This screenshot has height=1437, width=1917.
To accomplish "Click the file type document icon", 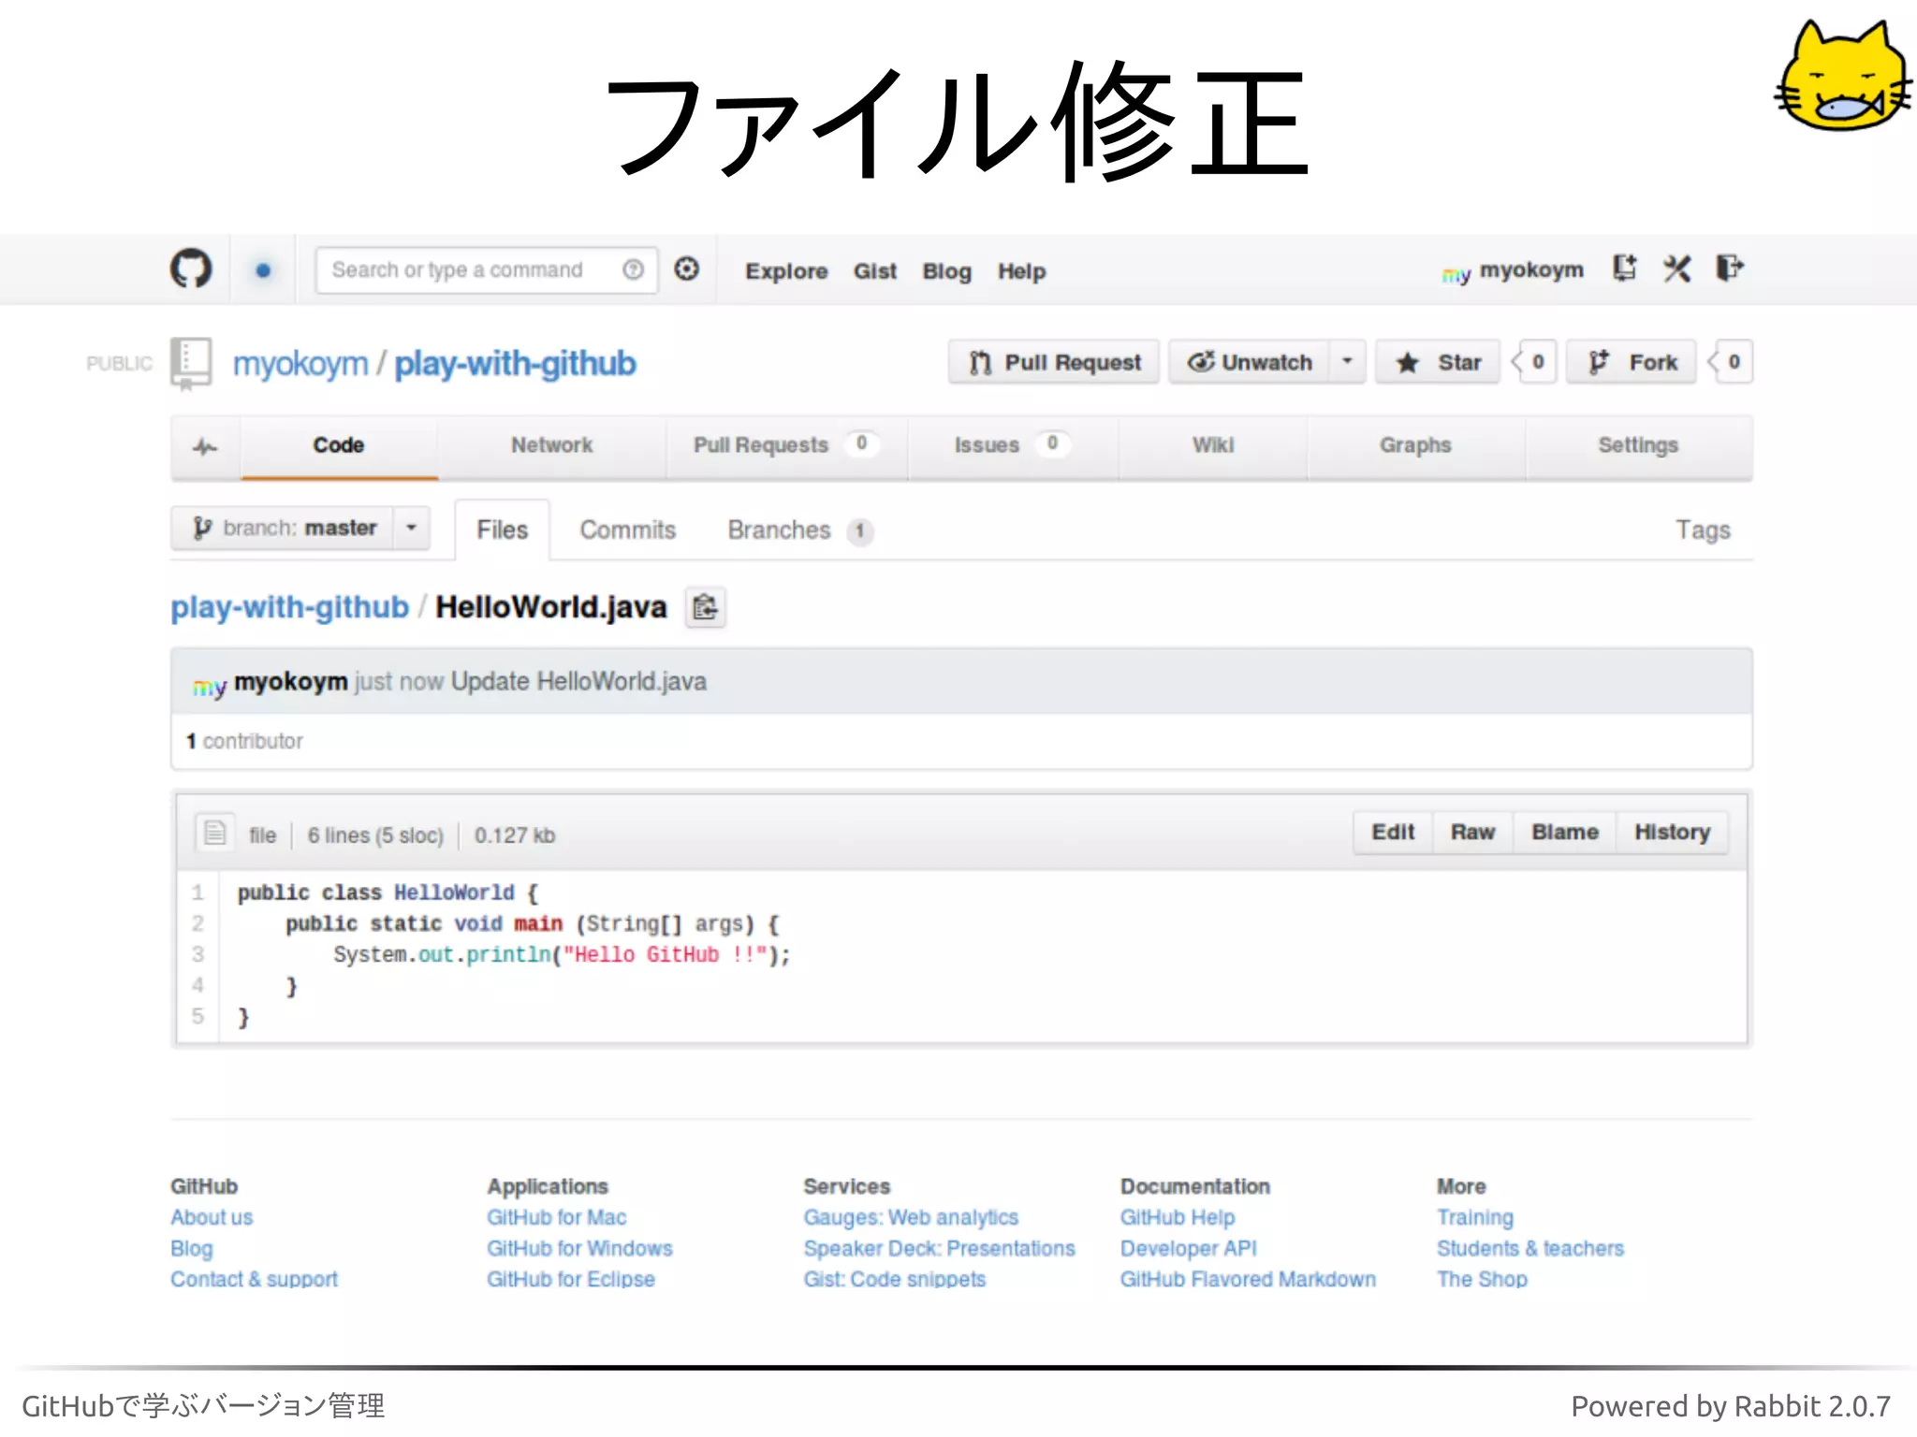I will 214,833.
